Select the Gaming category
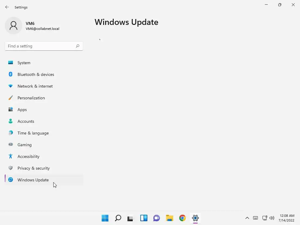 pyautogui.click(x=44, y=145)
